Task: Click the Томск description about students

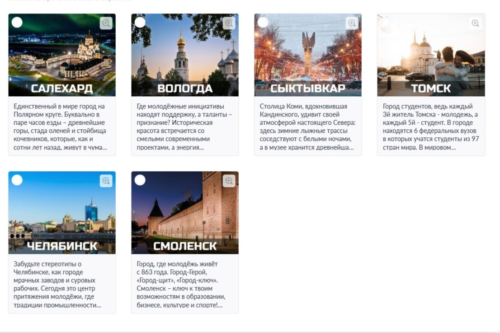Action: pos(431,127)
